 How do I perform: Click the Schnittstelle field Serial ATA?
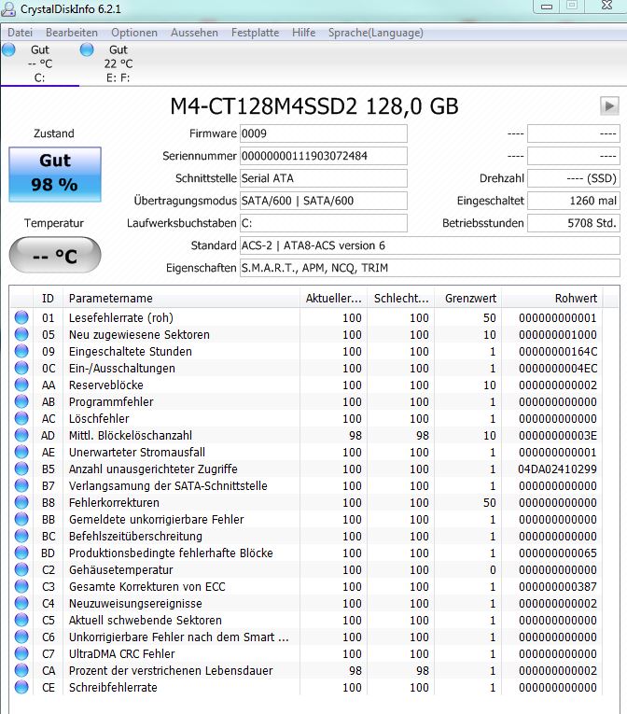click(x=323, y=178)
